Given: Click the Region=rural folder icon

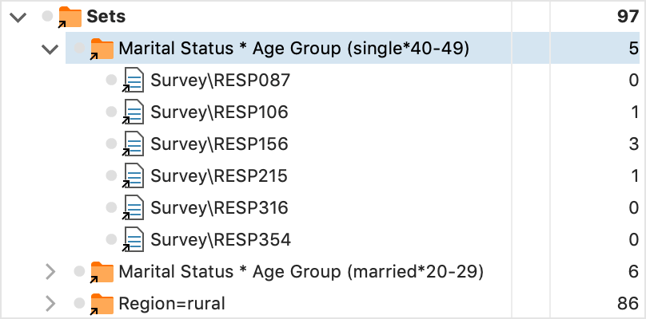Looking at the screenshot, I should (x=102, y=304).
